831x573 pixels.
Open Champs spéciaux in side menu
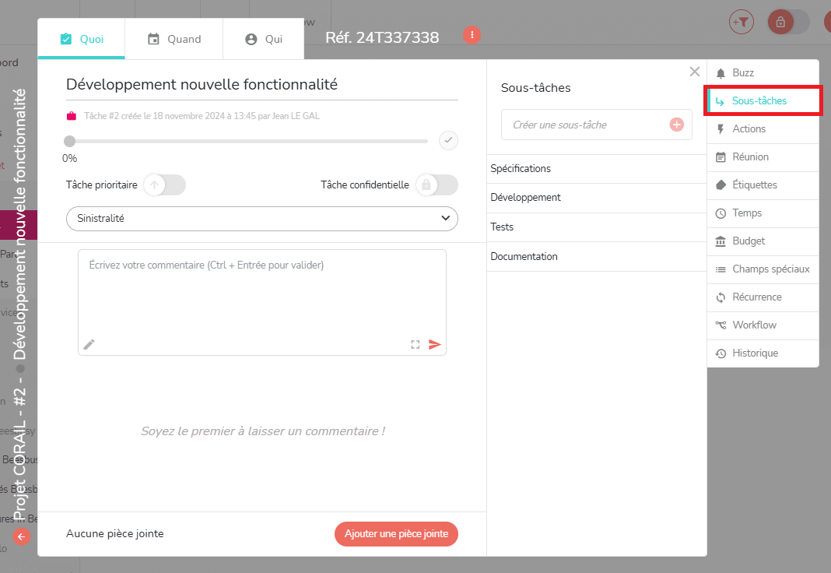[x=763, y=269]
